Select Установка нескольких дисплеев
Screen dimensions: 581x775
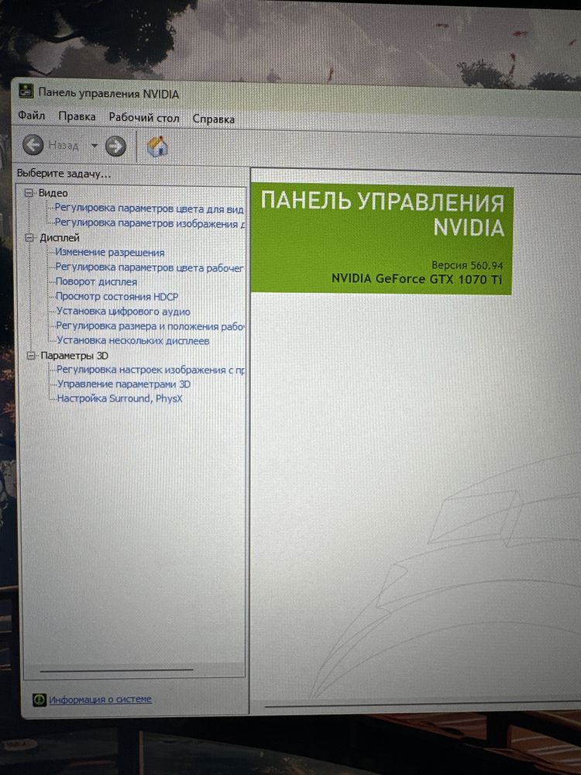coord(133,340)
